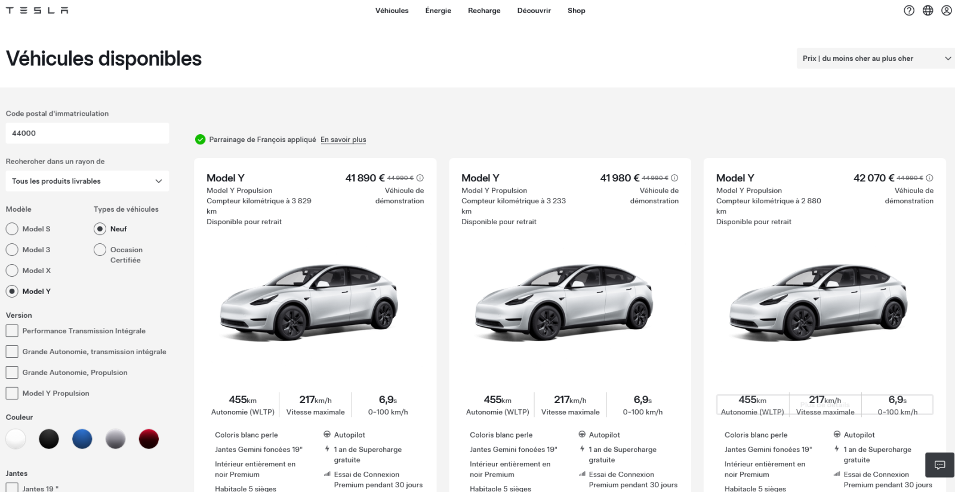Select the black color swatch
This screenshot has width=955, height=492.
coord(49,439)
